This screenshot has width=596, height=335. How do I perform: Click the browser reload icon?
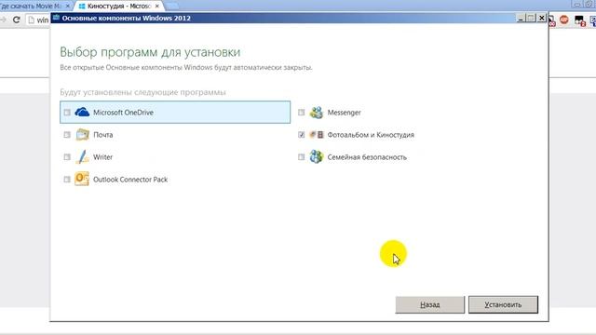pyautogui.click(x=17, y=20)
